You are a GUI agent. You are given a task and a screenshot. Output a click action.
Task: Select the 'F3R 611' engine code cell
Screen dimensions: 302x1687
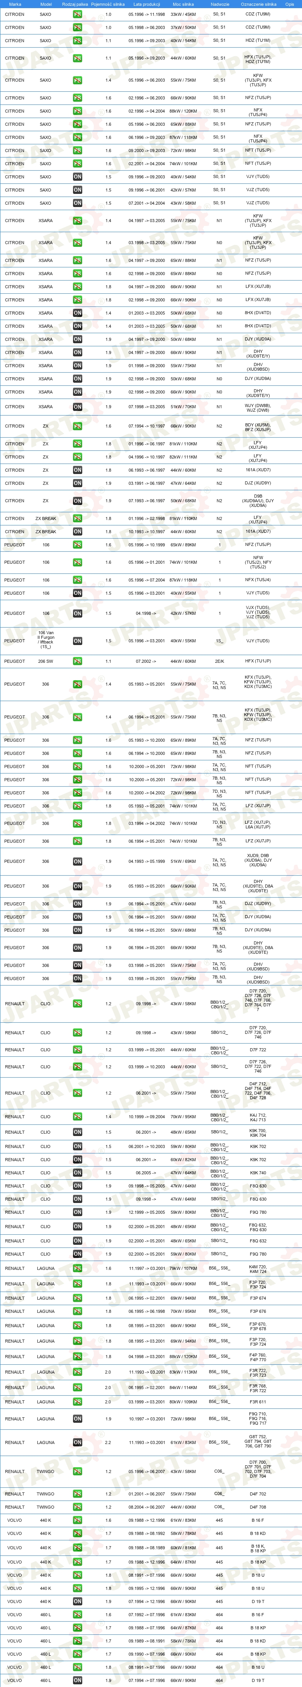click(x=258, y=1402)
